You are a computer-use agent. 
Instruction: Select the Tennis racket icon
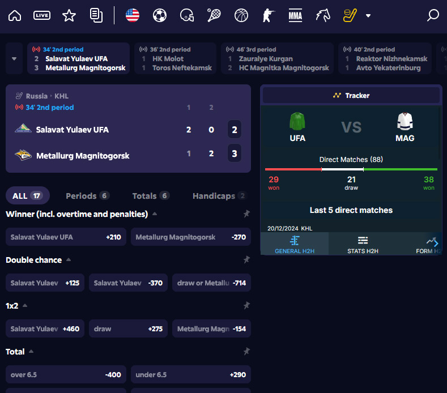pyautogui.click(x=214, y=15)
